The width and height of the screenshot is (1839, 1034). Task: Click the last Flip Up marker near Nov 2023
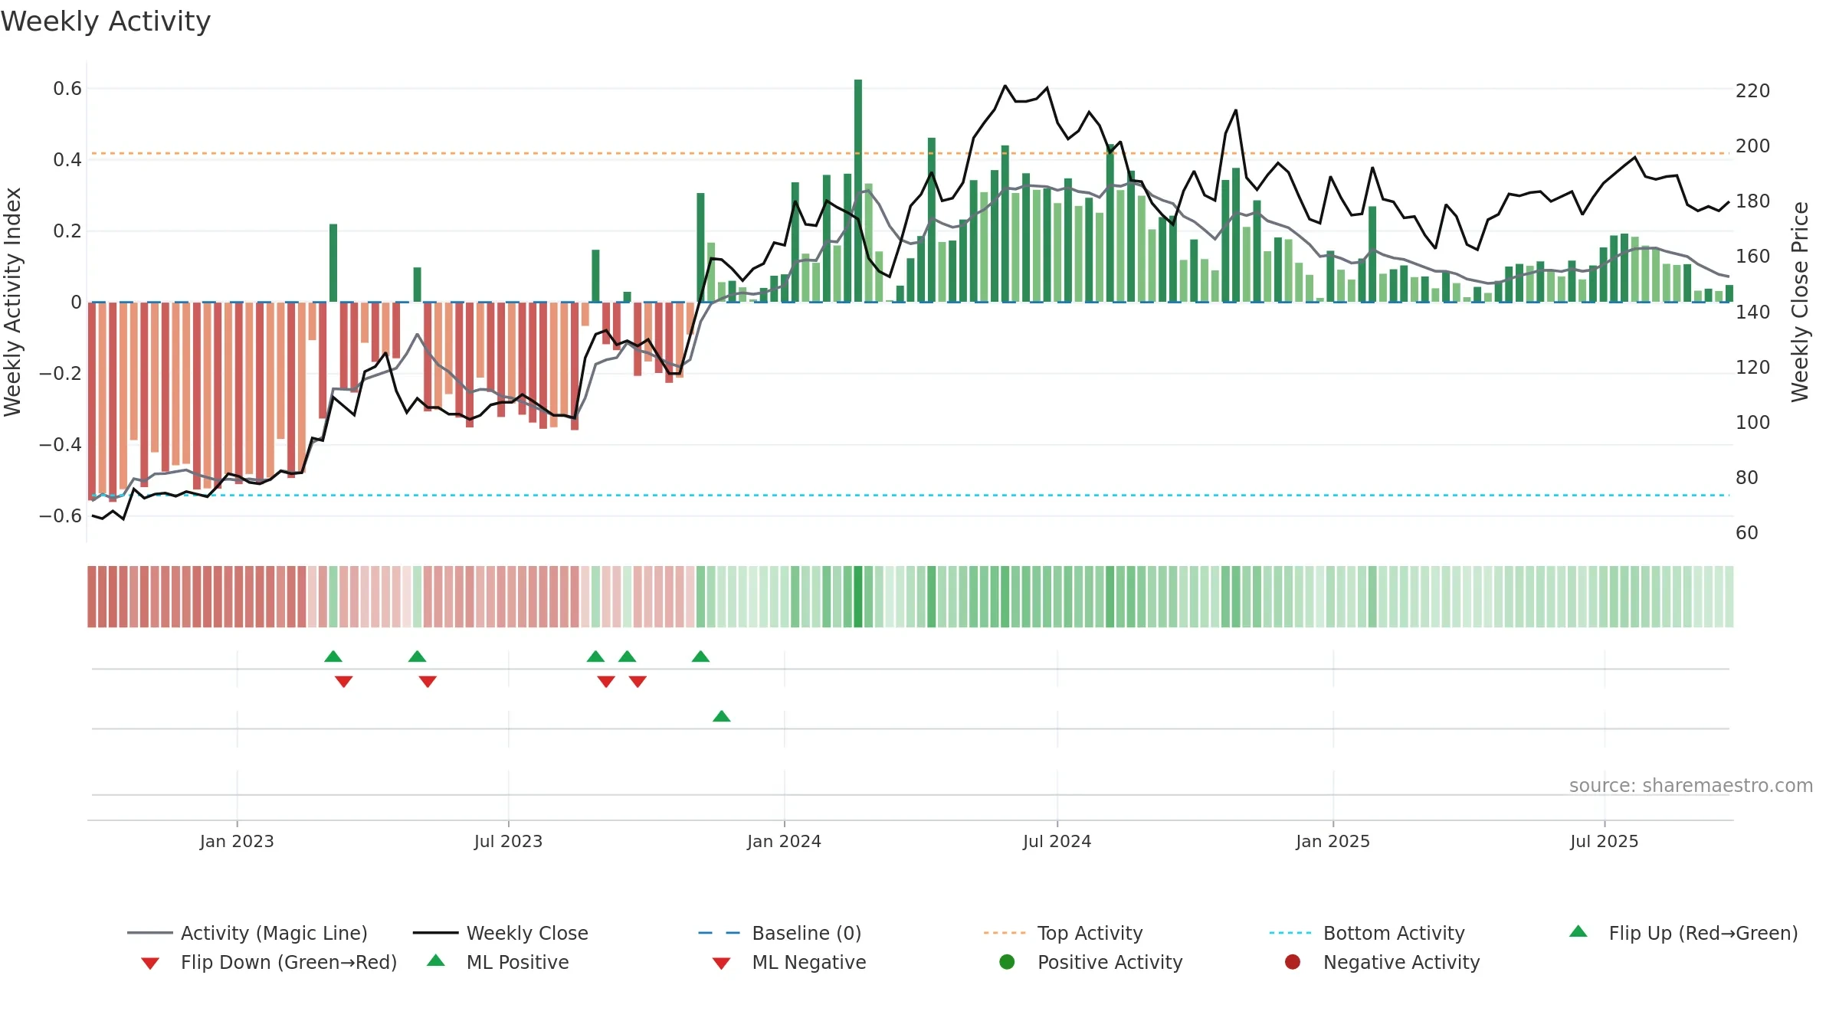click(x=700, y=656)
